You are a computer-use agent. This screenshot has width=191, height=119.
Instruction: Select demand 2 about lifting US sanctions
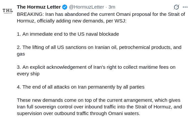click(99, 51)
